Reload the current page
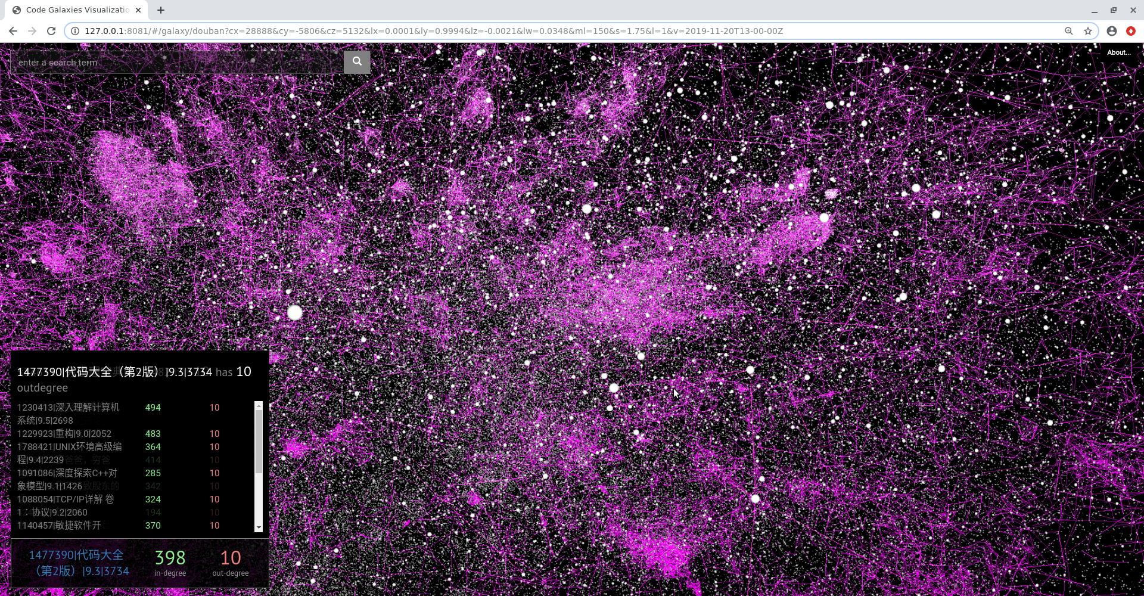This screenshot has width=1144, height=596. (51, 31)
